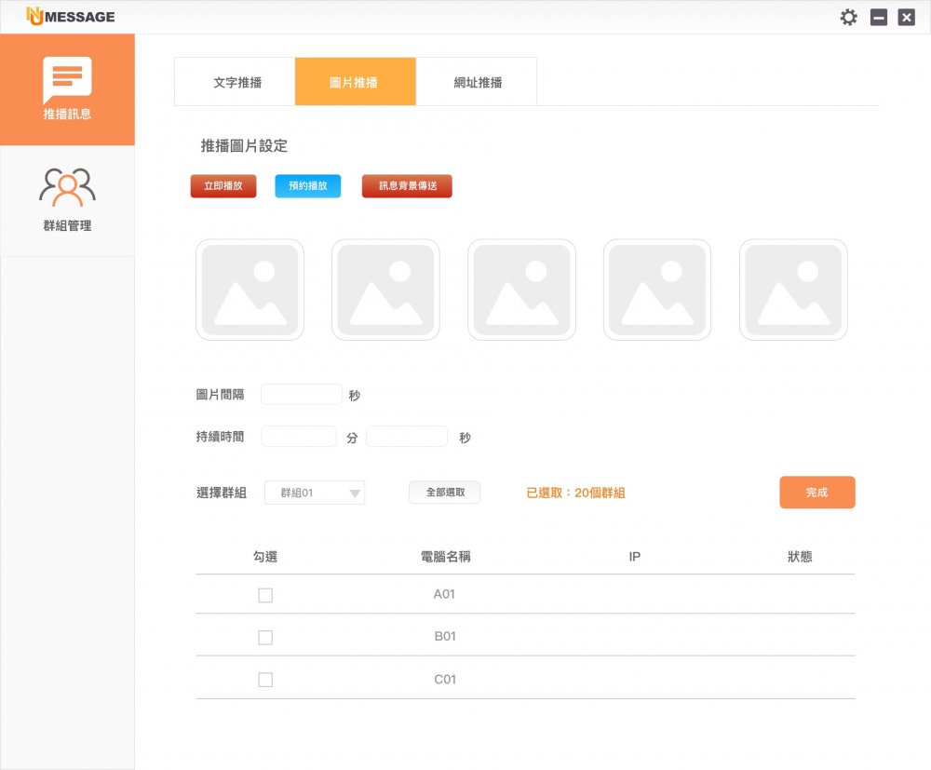Click the NU MESSAGE logo
Viewport: 931px width, 770px height.
(x=71, y=17)
